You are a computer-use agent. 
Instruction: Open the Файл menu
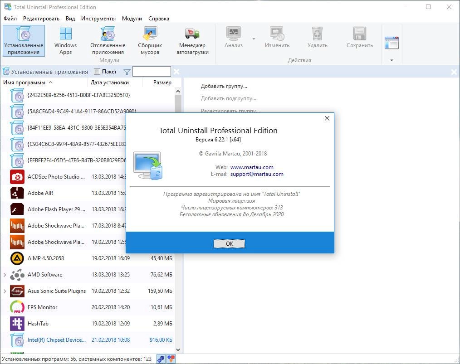(10, 19)
